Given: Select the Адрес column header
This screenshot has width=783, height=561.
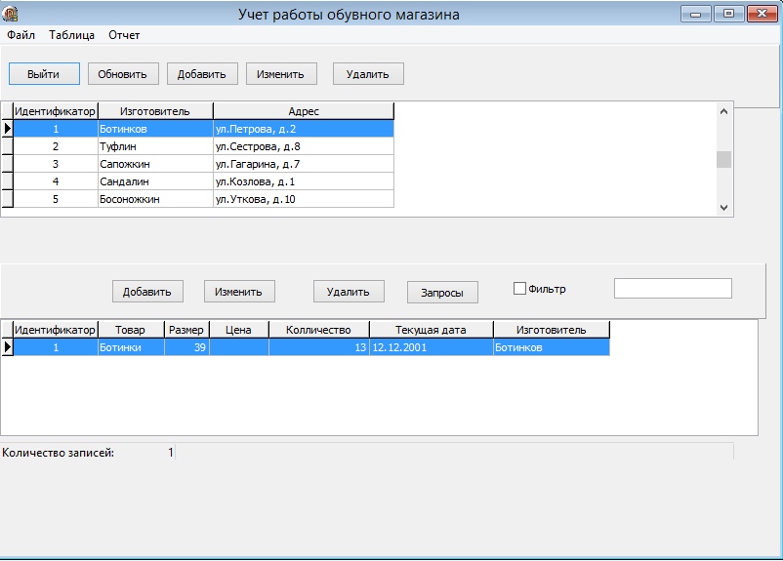Looking at the screenshot, I should 304,111.
